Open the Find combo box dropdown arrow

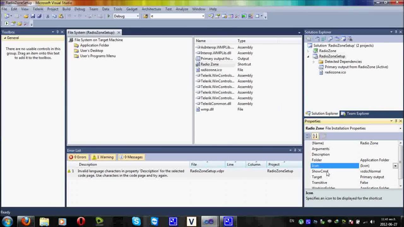[x=203, y=16]
